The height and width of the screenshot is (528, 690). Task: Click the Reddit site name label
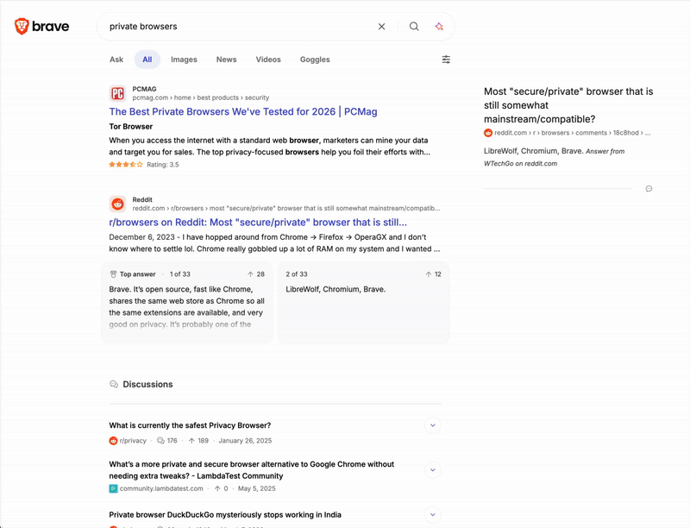pos(142,200)
